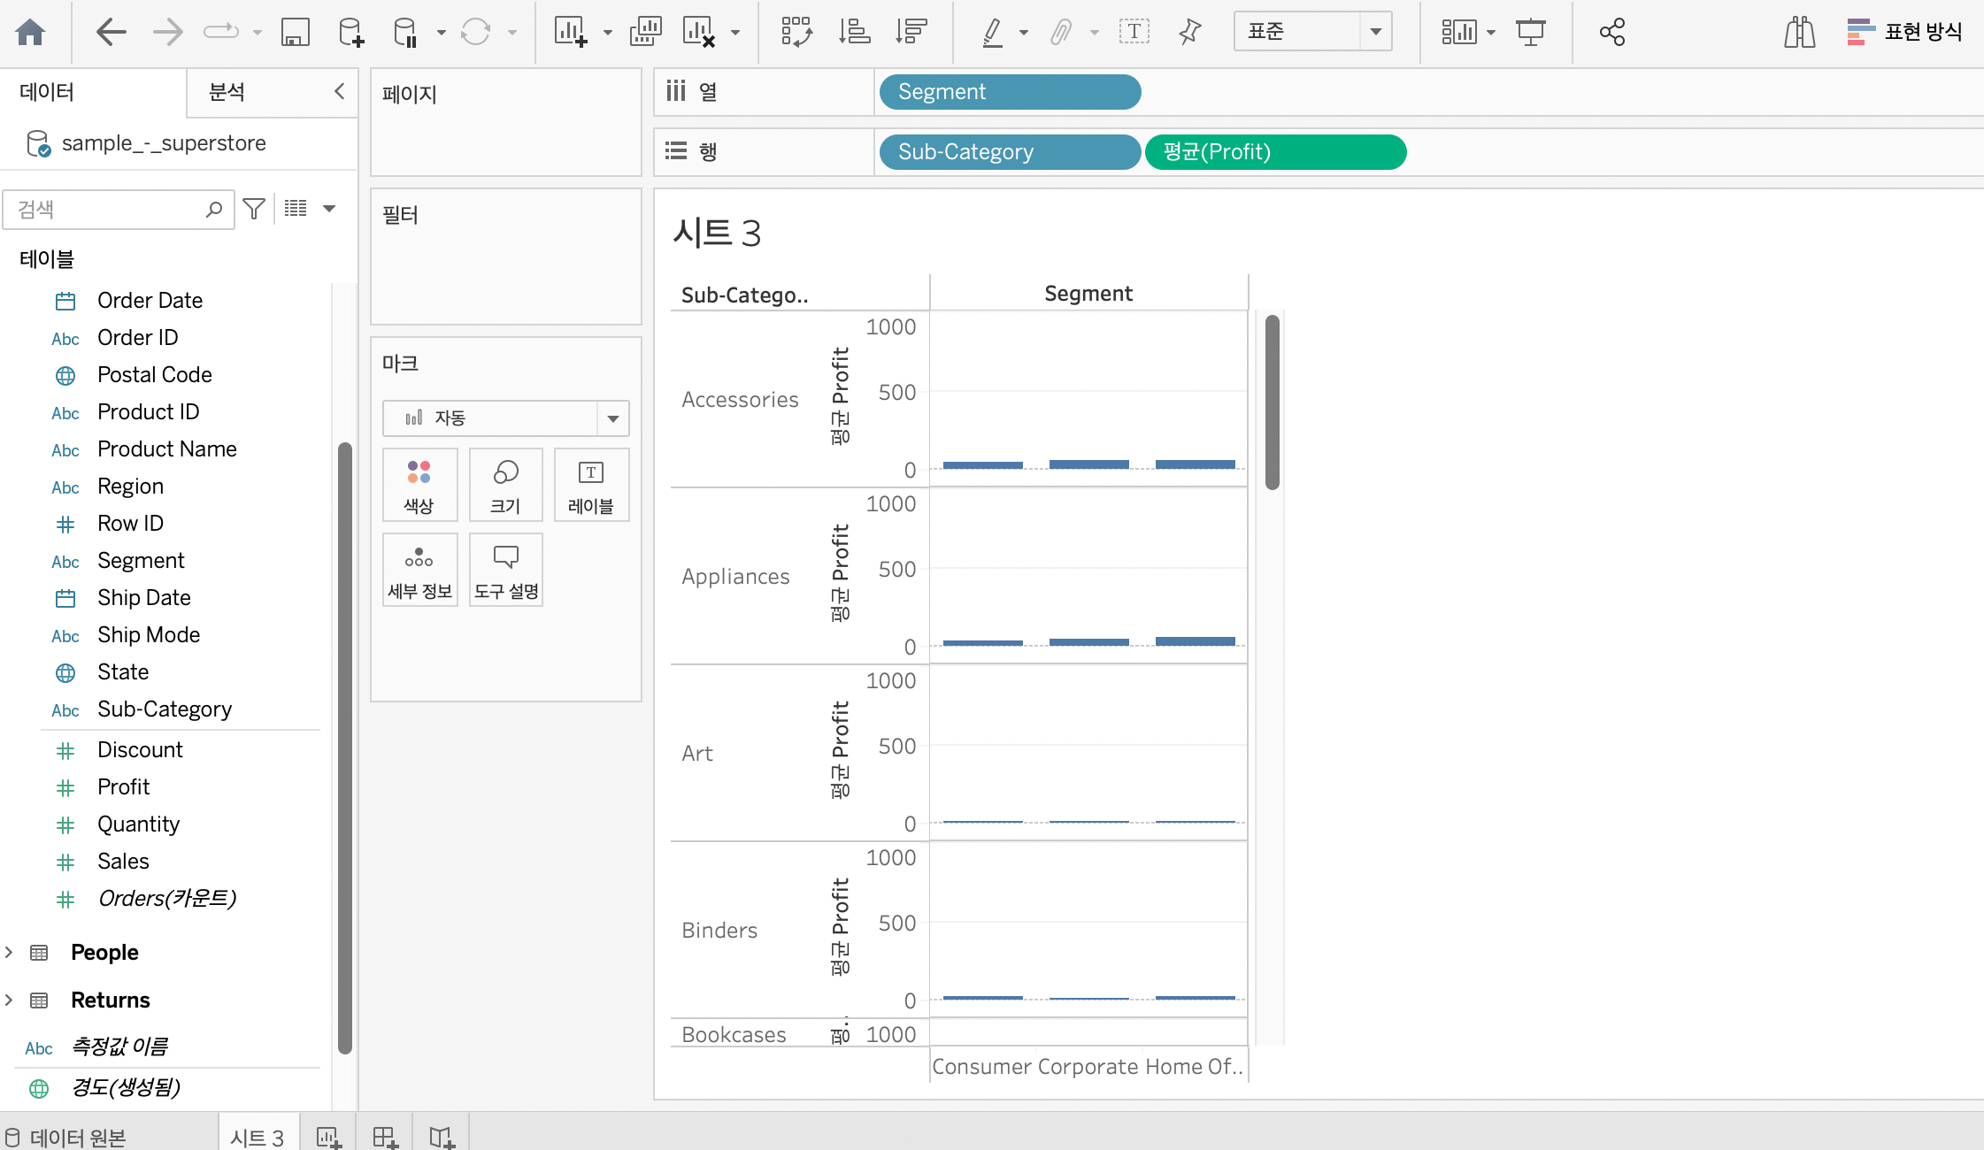
Task: Click the Tableau home icon
Action: pyautogui.click(x=30, y=33)
